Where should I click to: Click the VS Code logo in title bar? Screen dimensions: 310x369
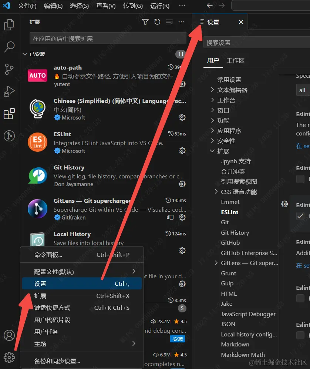(x=6, y=6)
